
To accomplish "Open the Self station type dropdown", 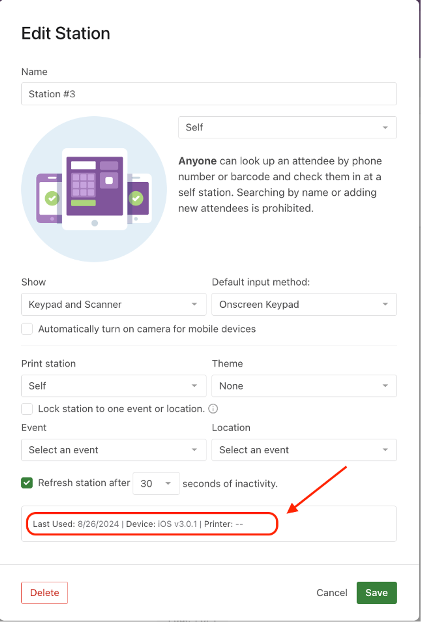I will pyautogui.click(x=287, y=127).
